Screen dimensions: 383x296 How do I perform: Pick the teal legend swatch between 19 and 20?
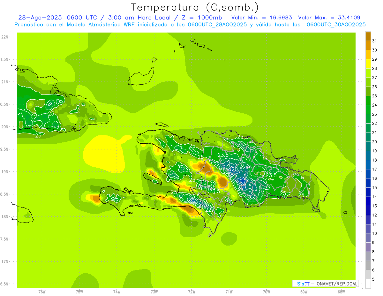pyautogui.click(x=368, y=146)
